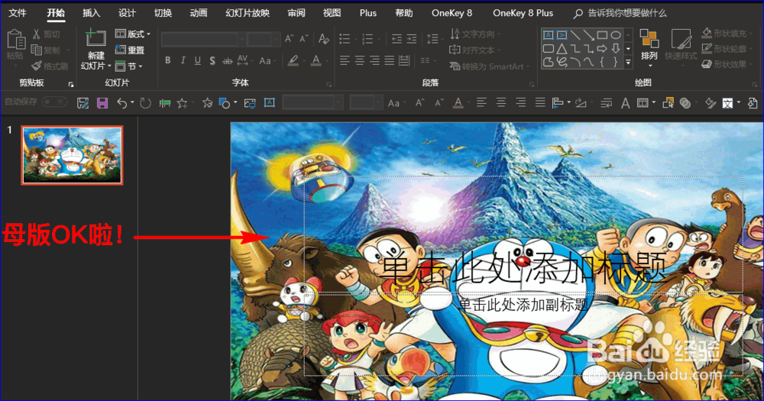Click the ribbon font name box
The height and width of the screenshot is (401, 764).
(x=203, y=39)
